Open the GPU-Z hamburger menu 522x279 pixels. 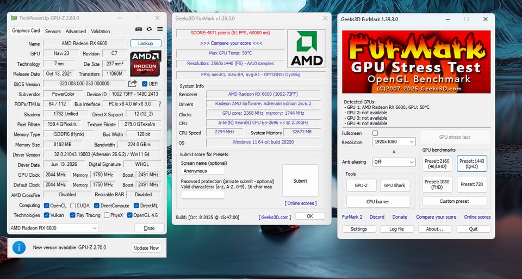coord(160,29)
